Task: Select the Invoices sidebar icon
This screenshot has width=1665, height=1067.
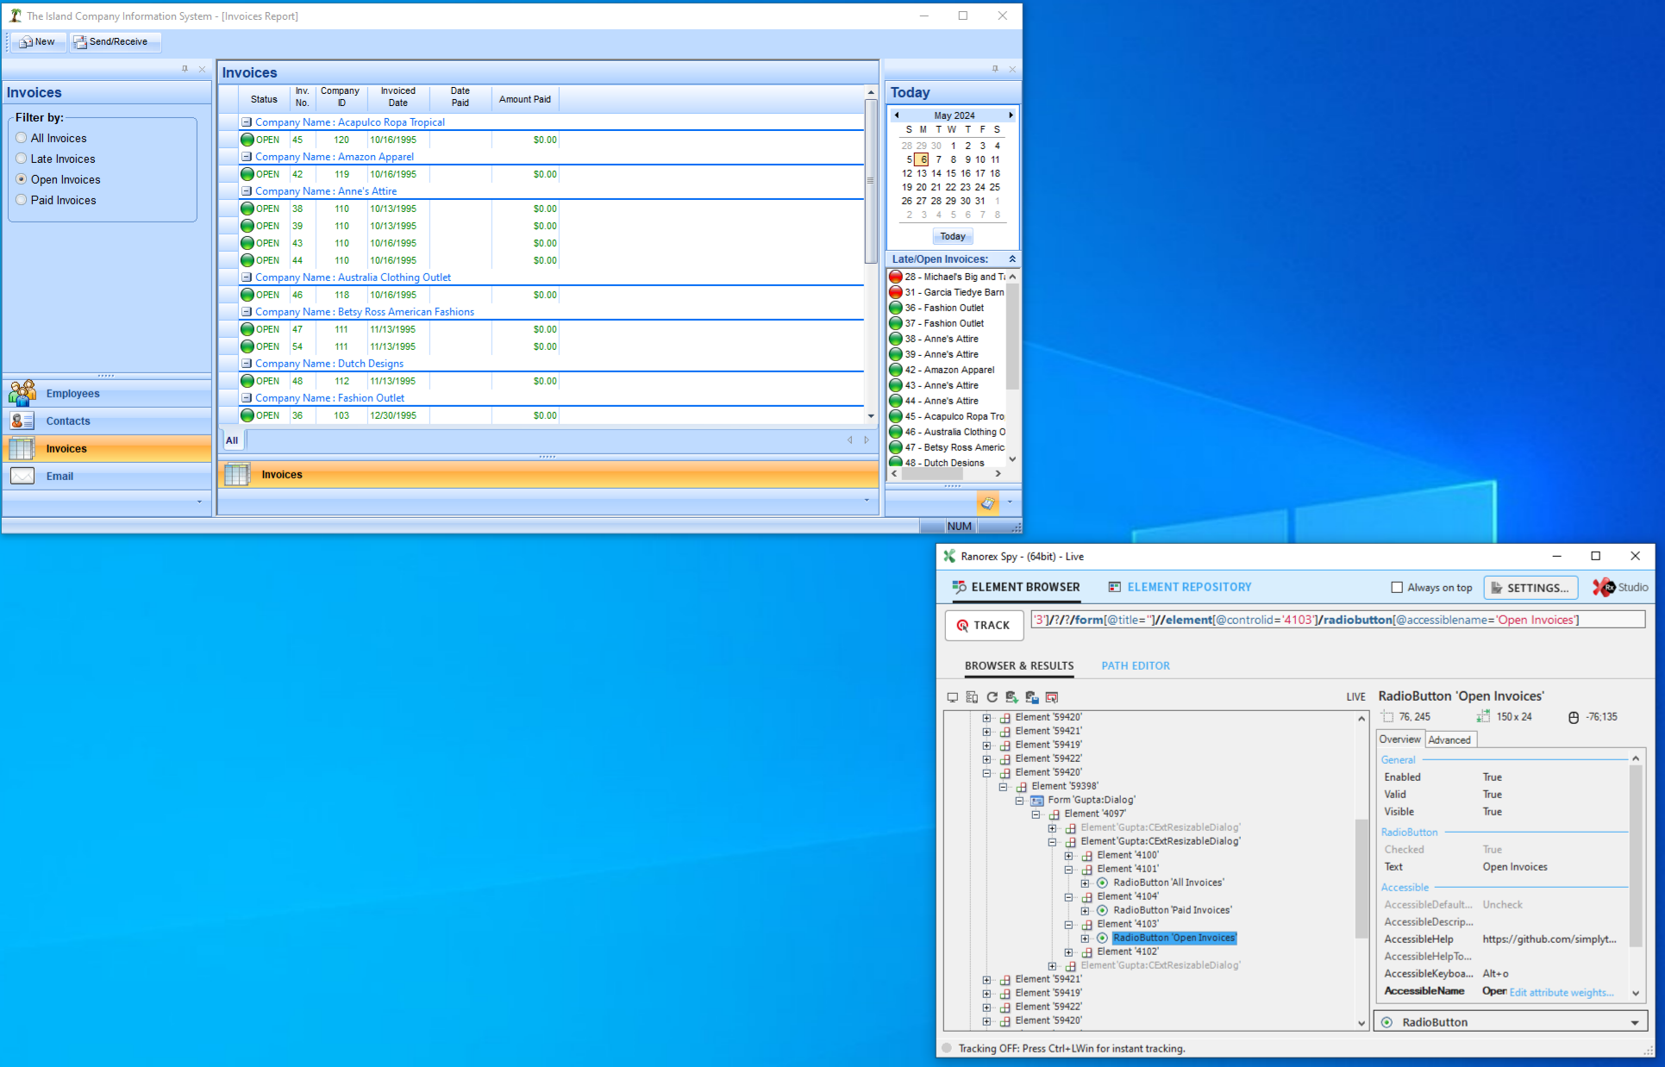Action: (22, 447)
